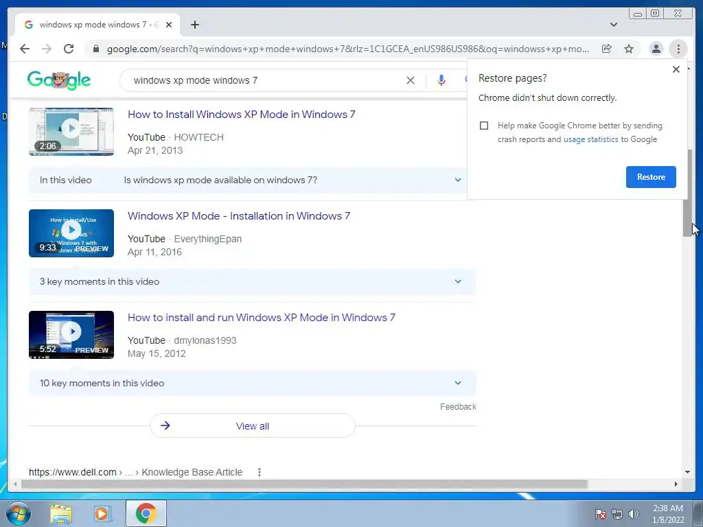
Task: Dismiss the Restore pages popup
Action: point(676,69)
